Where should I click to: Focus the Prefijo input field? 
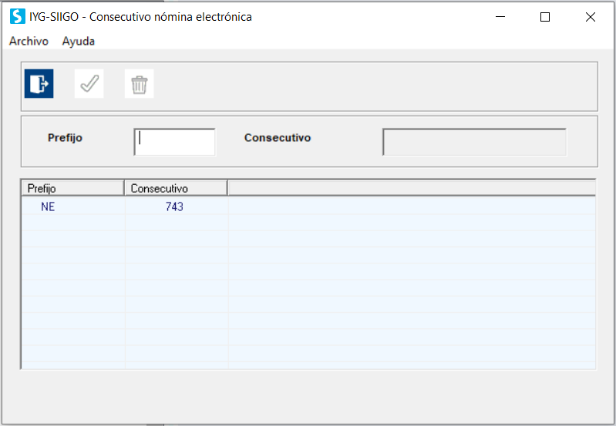click(174, 142)
